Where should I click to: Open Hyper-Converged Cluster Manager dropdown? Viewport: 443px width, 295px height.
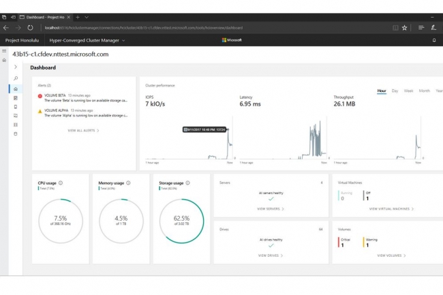coord(87,40)
